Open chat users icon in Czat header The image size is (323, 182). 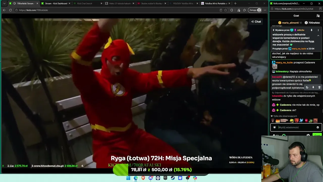(318, 16)
